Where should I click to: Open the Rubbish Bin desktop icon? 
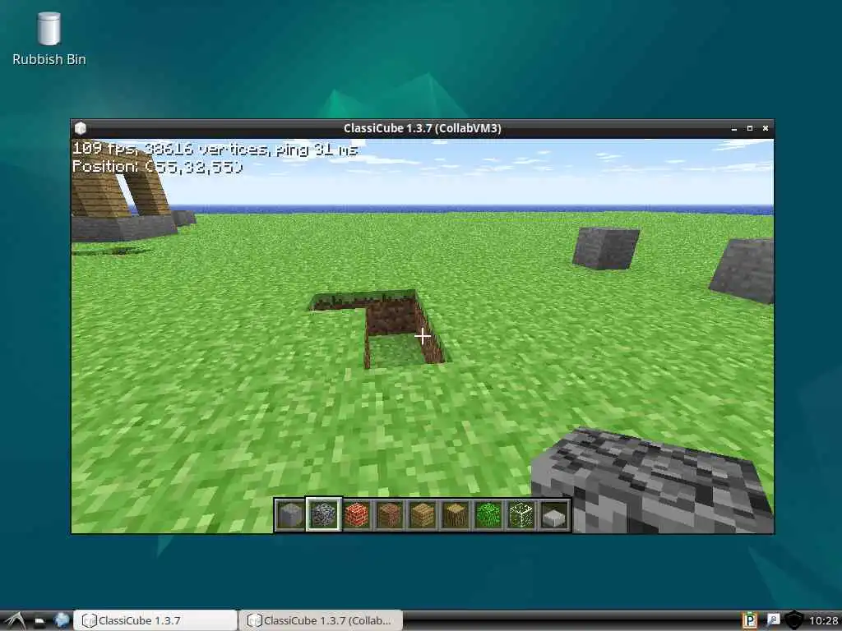tap(49, 39)
